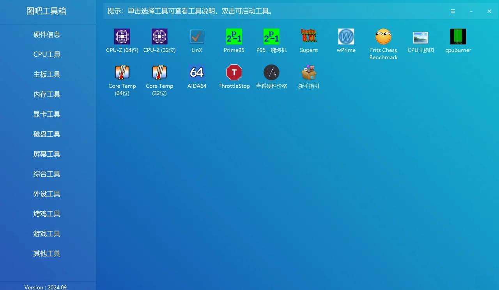Select the Core Temp (64位) icon
The image size is (499, 290).
pos(122,72)
